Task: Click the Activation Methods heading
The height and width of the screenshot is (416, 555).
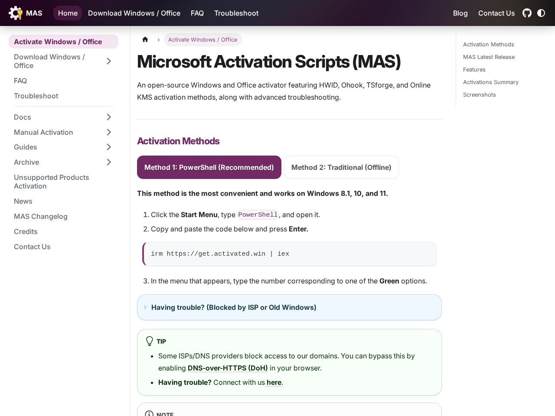Action: (x=178, y=141)
